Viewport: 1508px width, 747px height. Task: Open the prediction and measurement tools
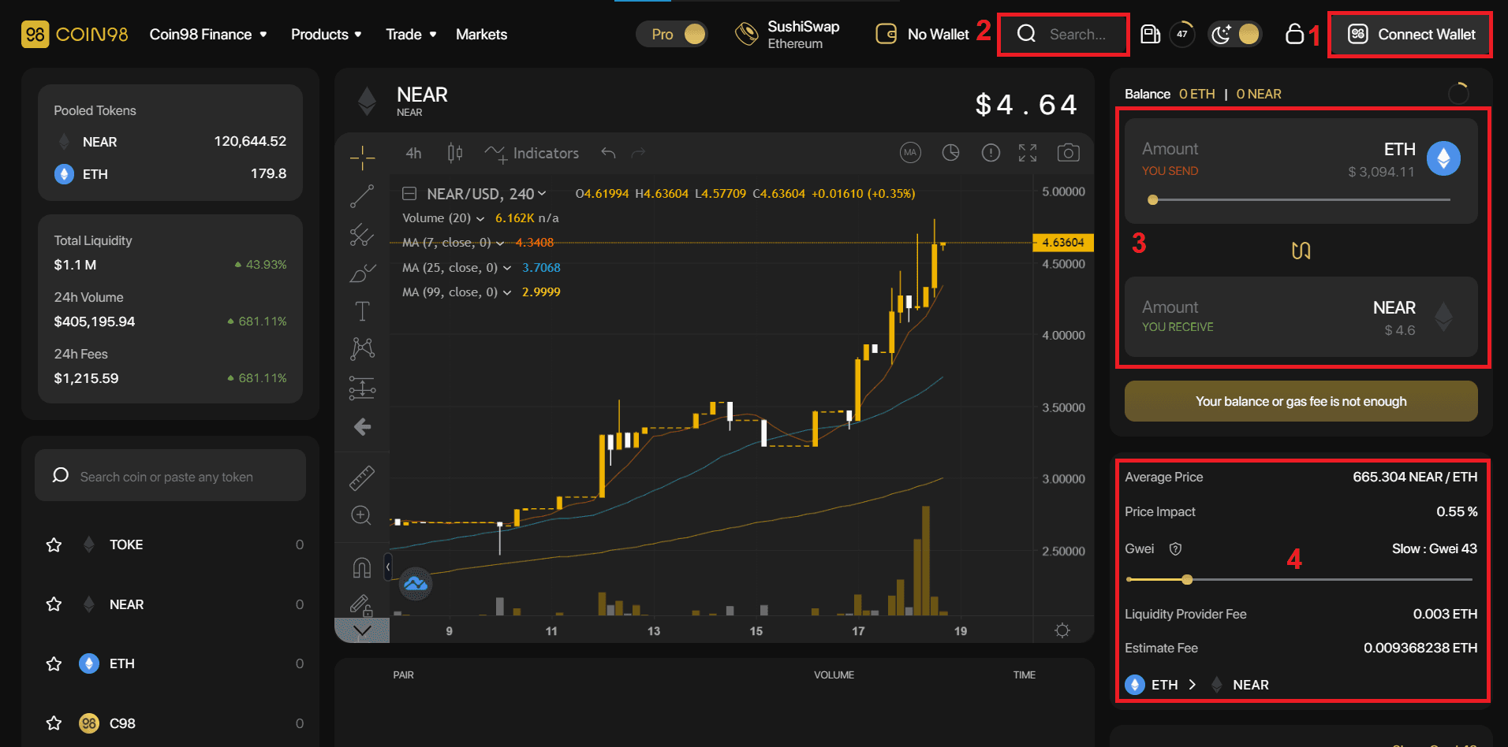pos(362,388)
